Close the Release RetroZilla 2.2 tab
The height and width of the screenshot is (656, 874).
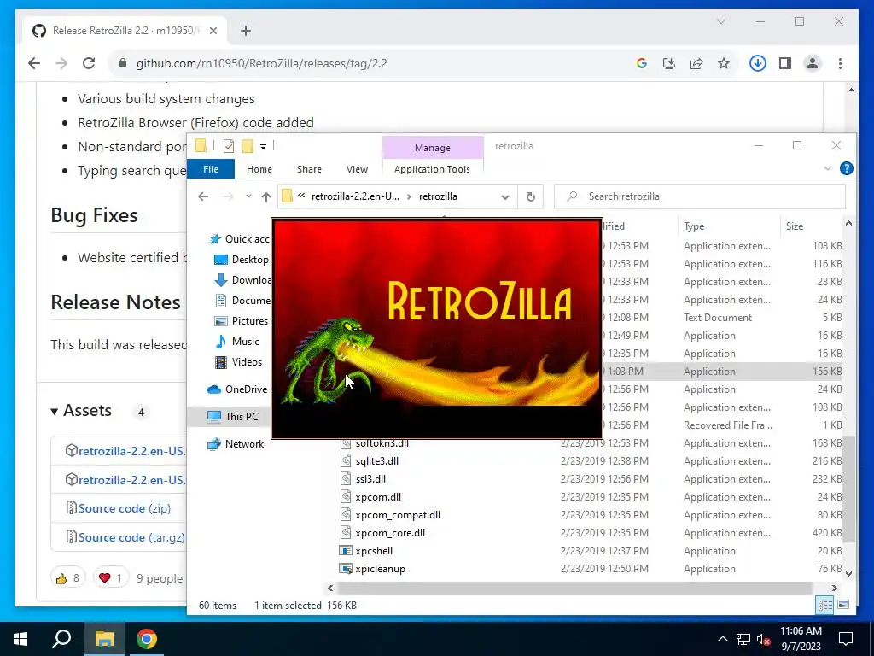pos(213,31)
